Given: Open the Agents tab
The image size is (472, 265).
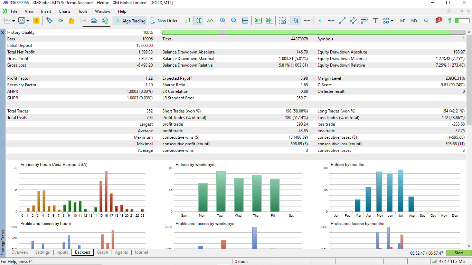Looking at the screenshot, I should (122, 252).
